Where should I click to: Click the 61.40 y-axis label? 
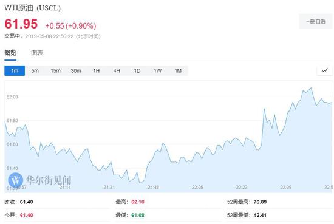[x=12, y=168]
